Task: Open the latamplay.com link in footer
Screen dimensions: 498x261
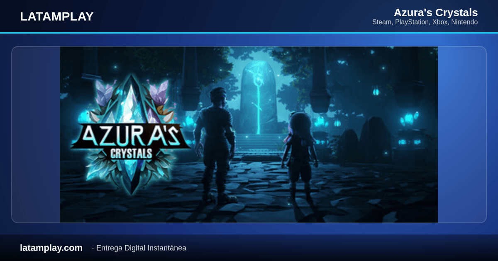Action: pyautogui.click(x=51, y=248)
